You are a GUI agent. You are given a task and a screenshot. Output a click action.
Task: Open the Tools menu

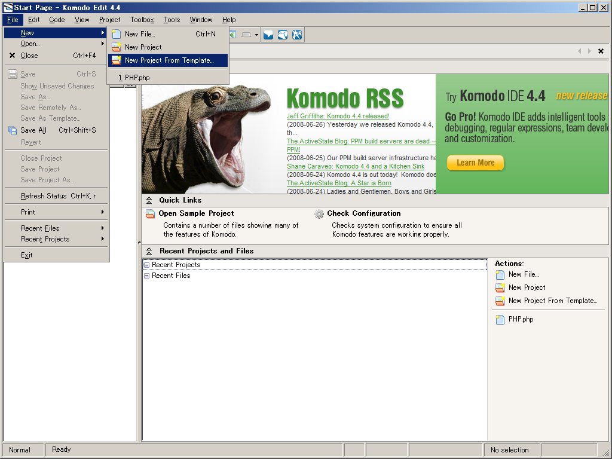[172, 20]
